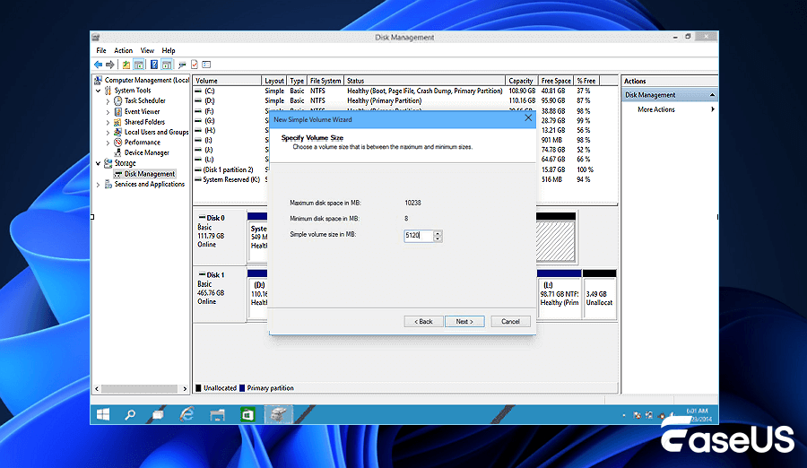Expand the Performance node
The height and width of the screenshot is (468, 807).
point(108,143)
